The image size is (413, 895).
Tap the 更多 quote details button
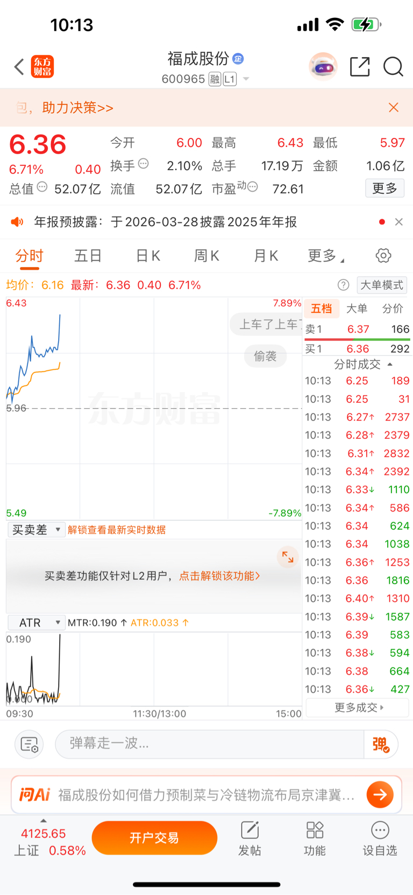point(384,188)
